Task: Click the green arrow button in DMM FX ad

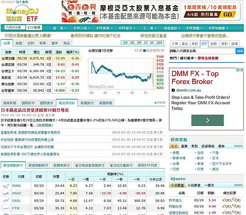Action: point(207,120)
